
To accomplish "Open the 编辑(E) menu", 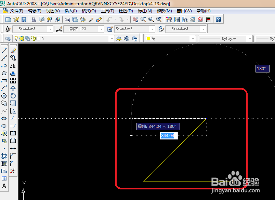I will (x=35, y=11).
